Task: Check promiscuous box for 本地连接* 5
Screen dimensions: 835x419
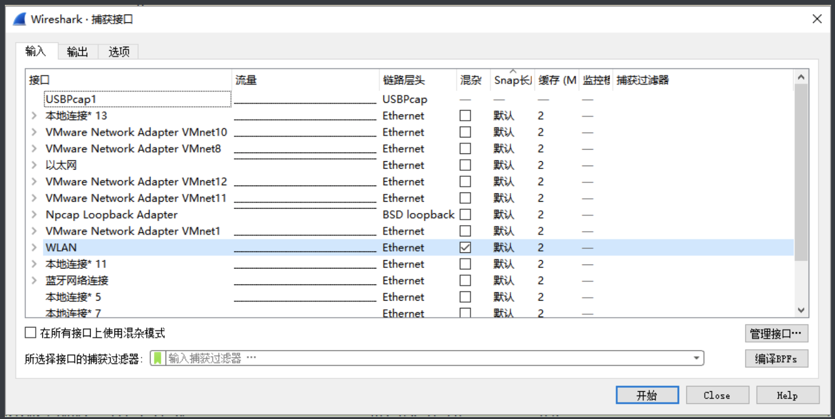Action: pyautogui.click(x=465, y=297)
